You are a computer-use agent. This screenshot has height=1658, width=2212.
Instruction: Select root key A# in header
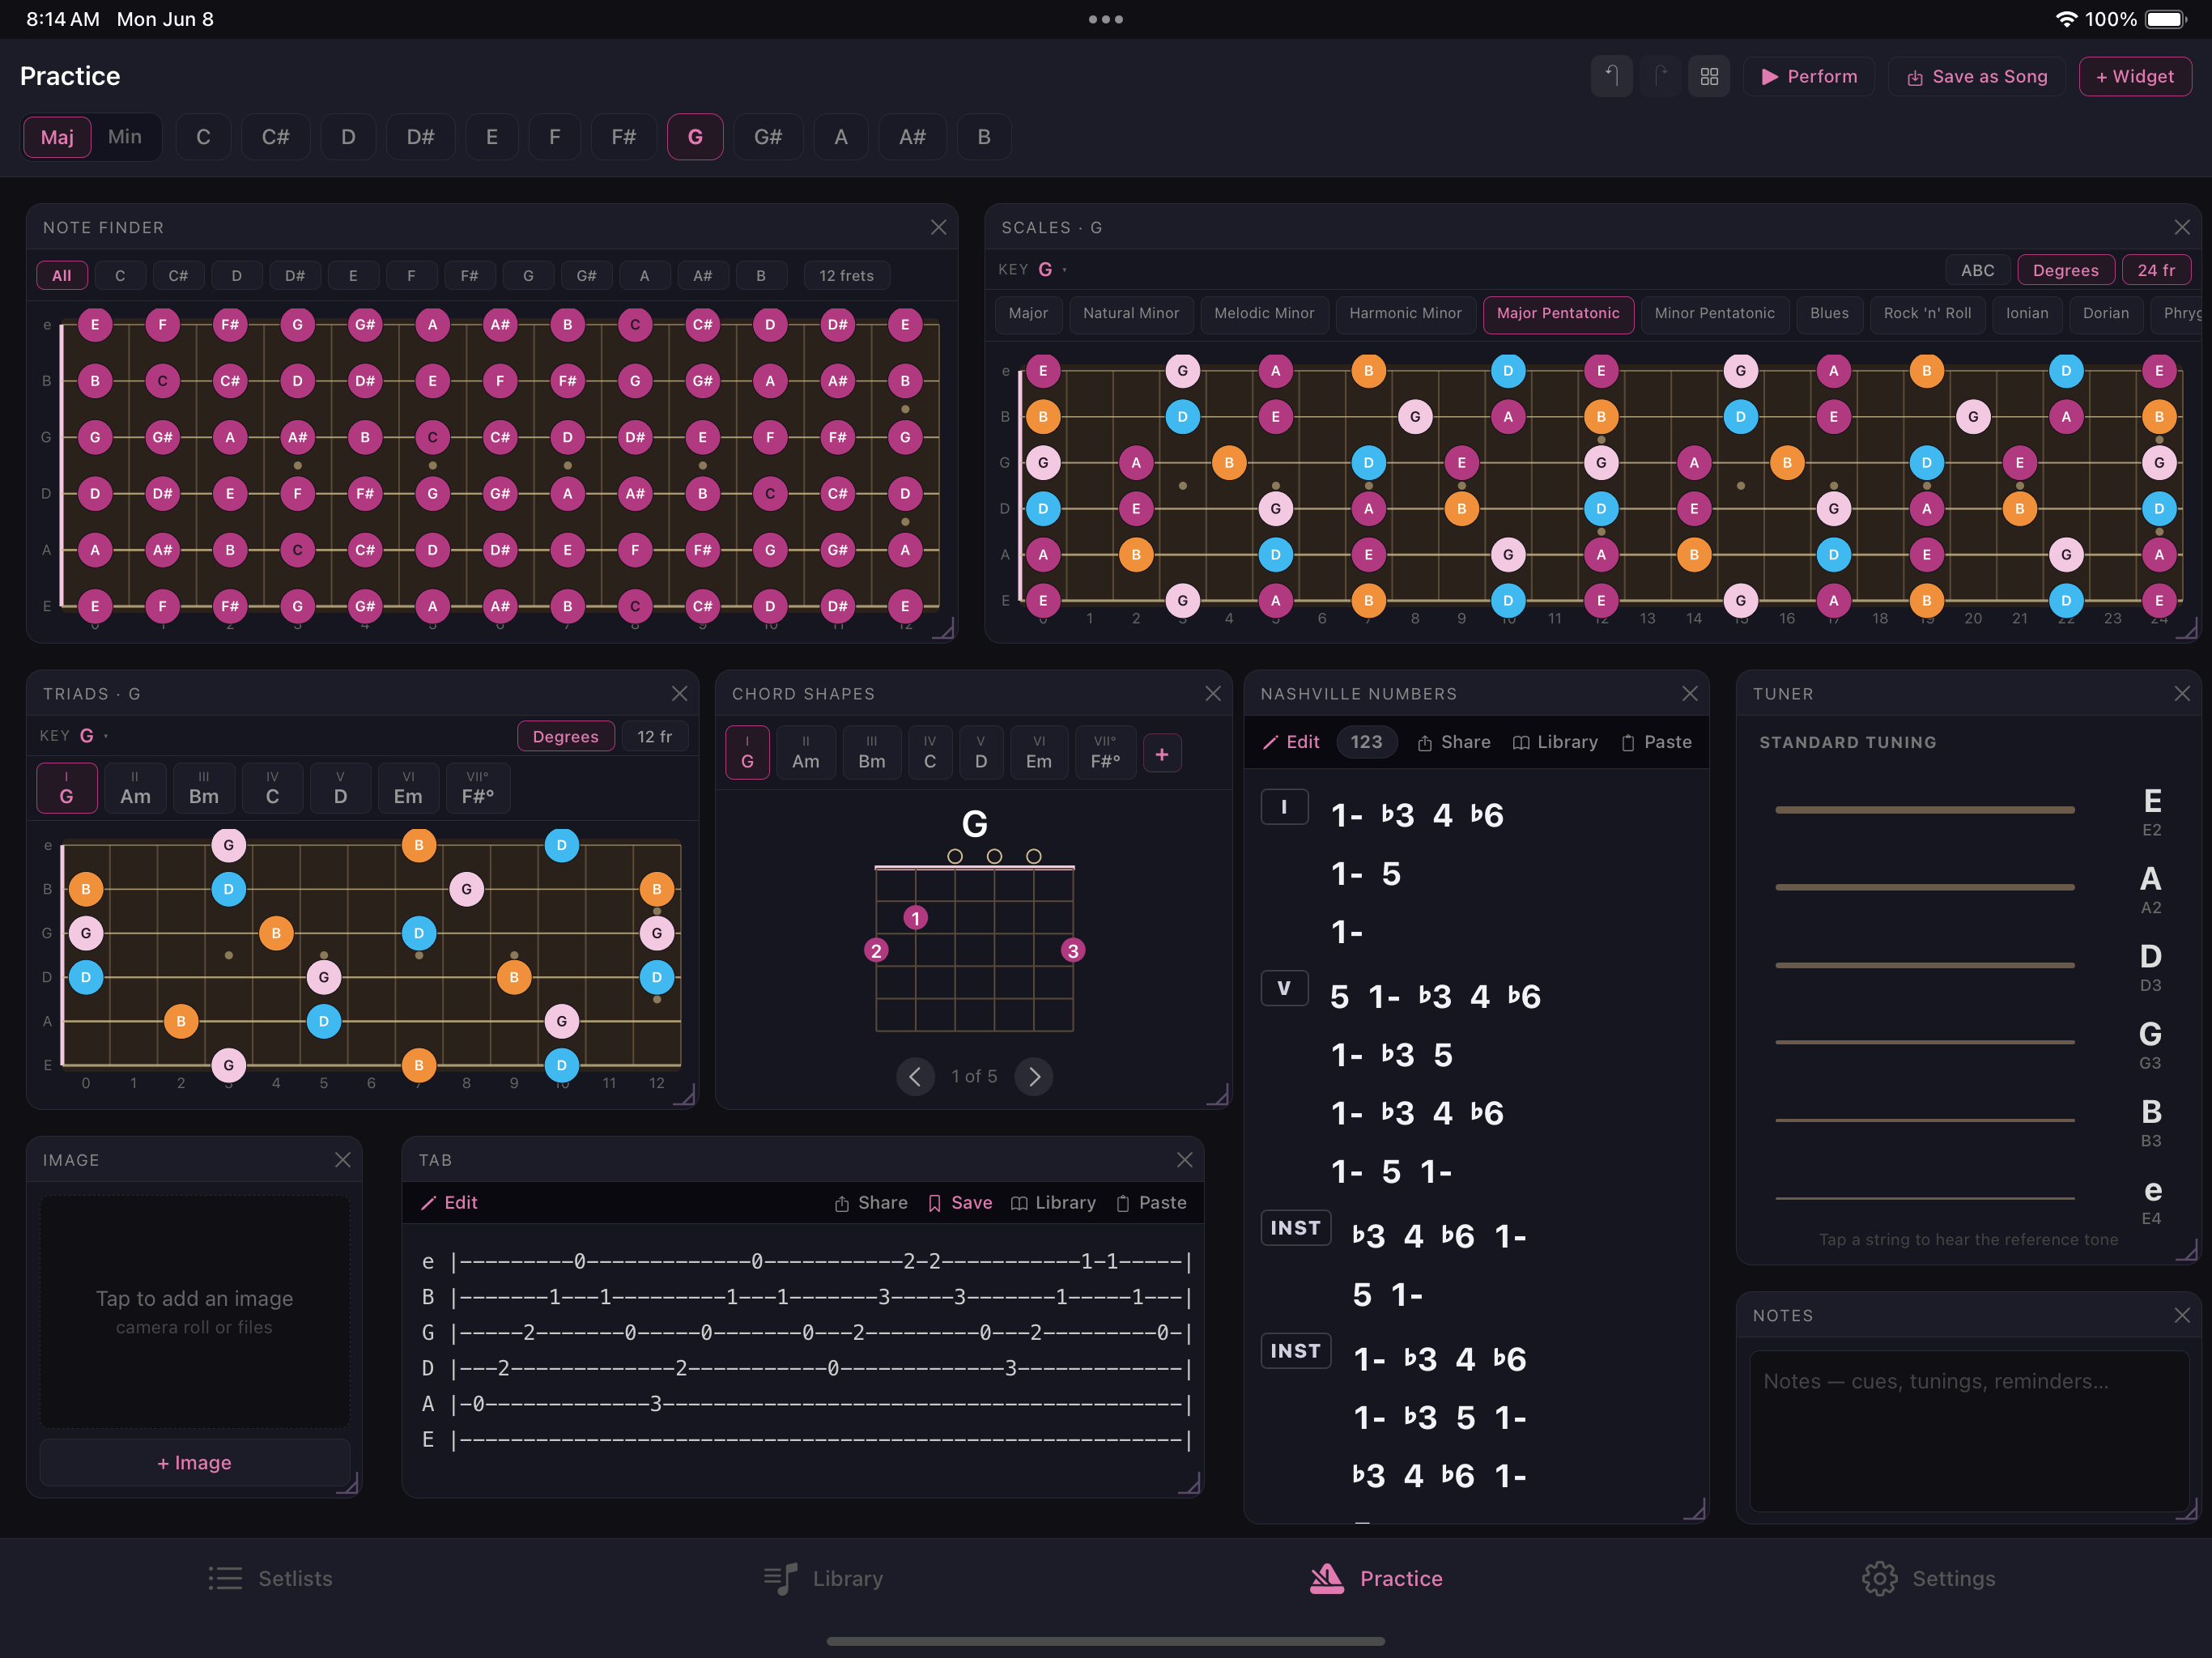pos(912,137)
